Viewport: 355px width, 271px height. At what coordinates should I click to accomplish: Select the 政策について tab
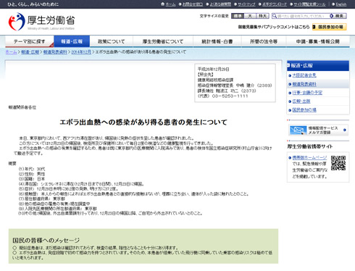pos(112,41)
